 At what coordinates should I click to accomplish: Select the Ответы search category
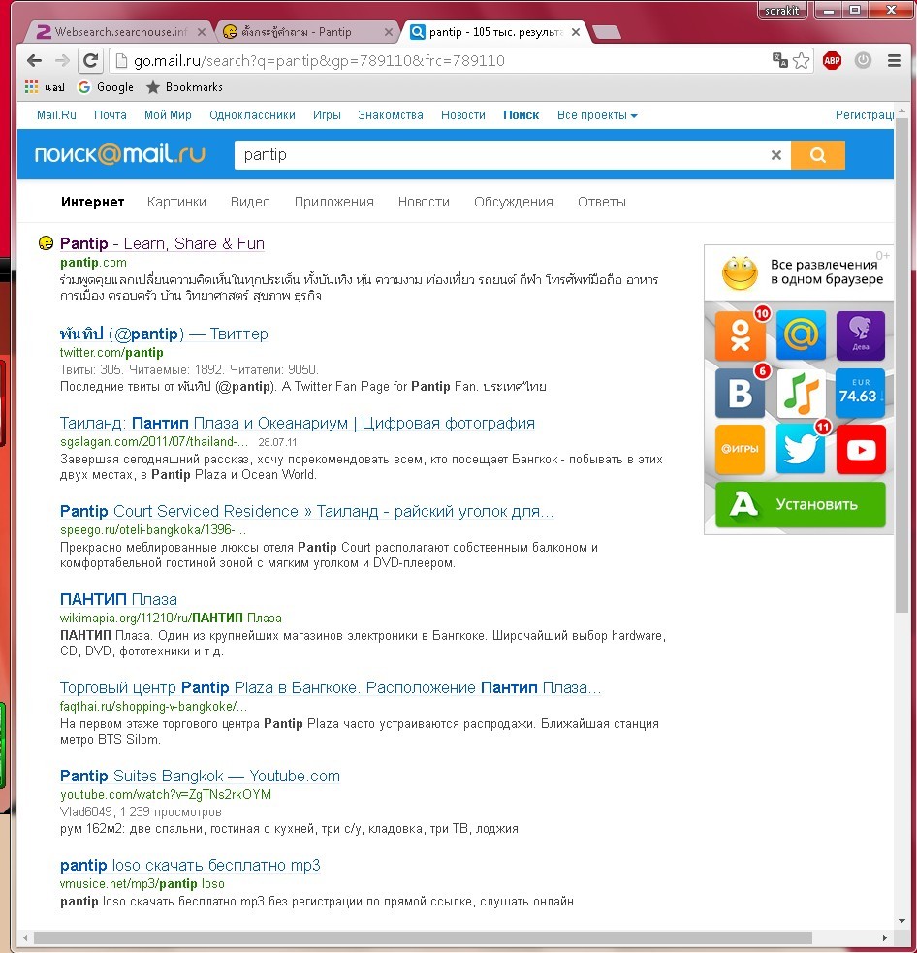(x=602, y=202)
